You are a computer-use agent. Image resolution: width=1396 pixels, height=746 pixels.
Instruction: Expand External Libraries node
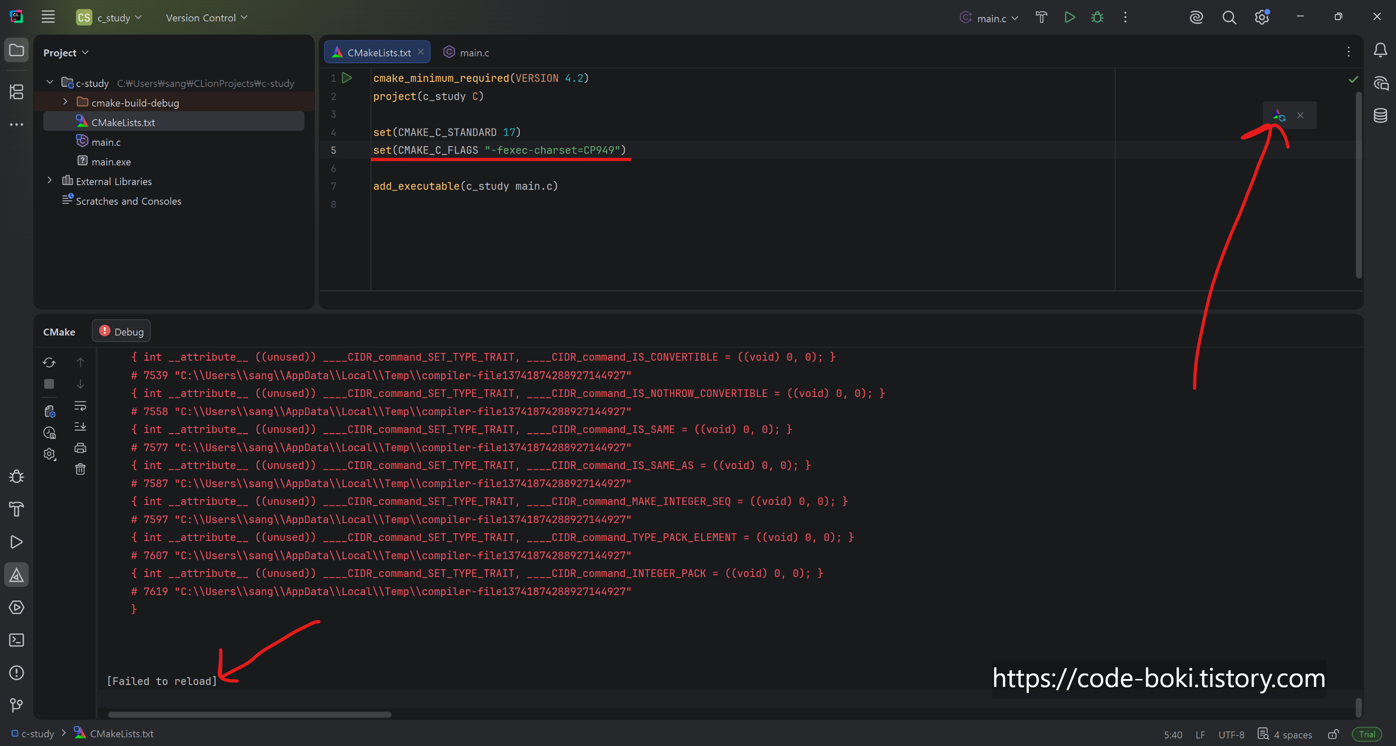pos(50,181)
